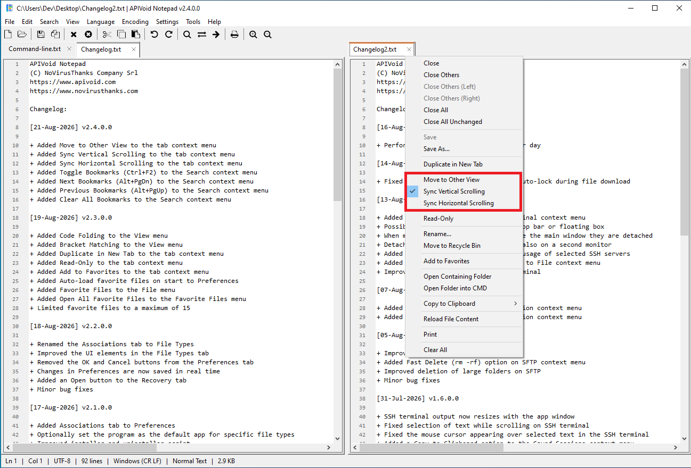The height and width of the screenshot is (468, 691).
Task: Open the Language menu
Action: click(101, 22)
